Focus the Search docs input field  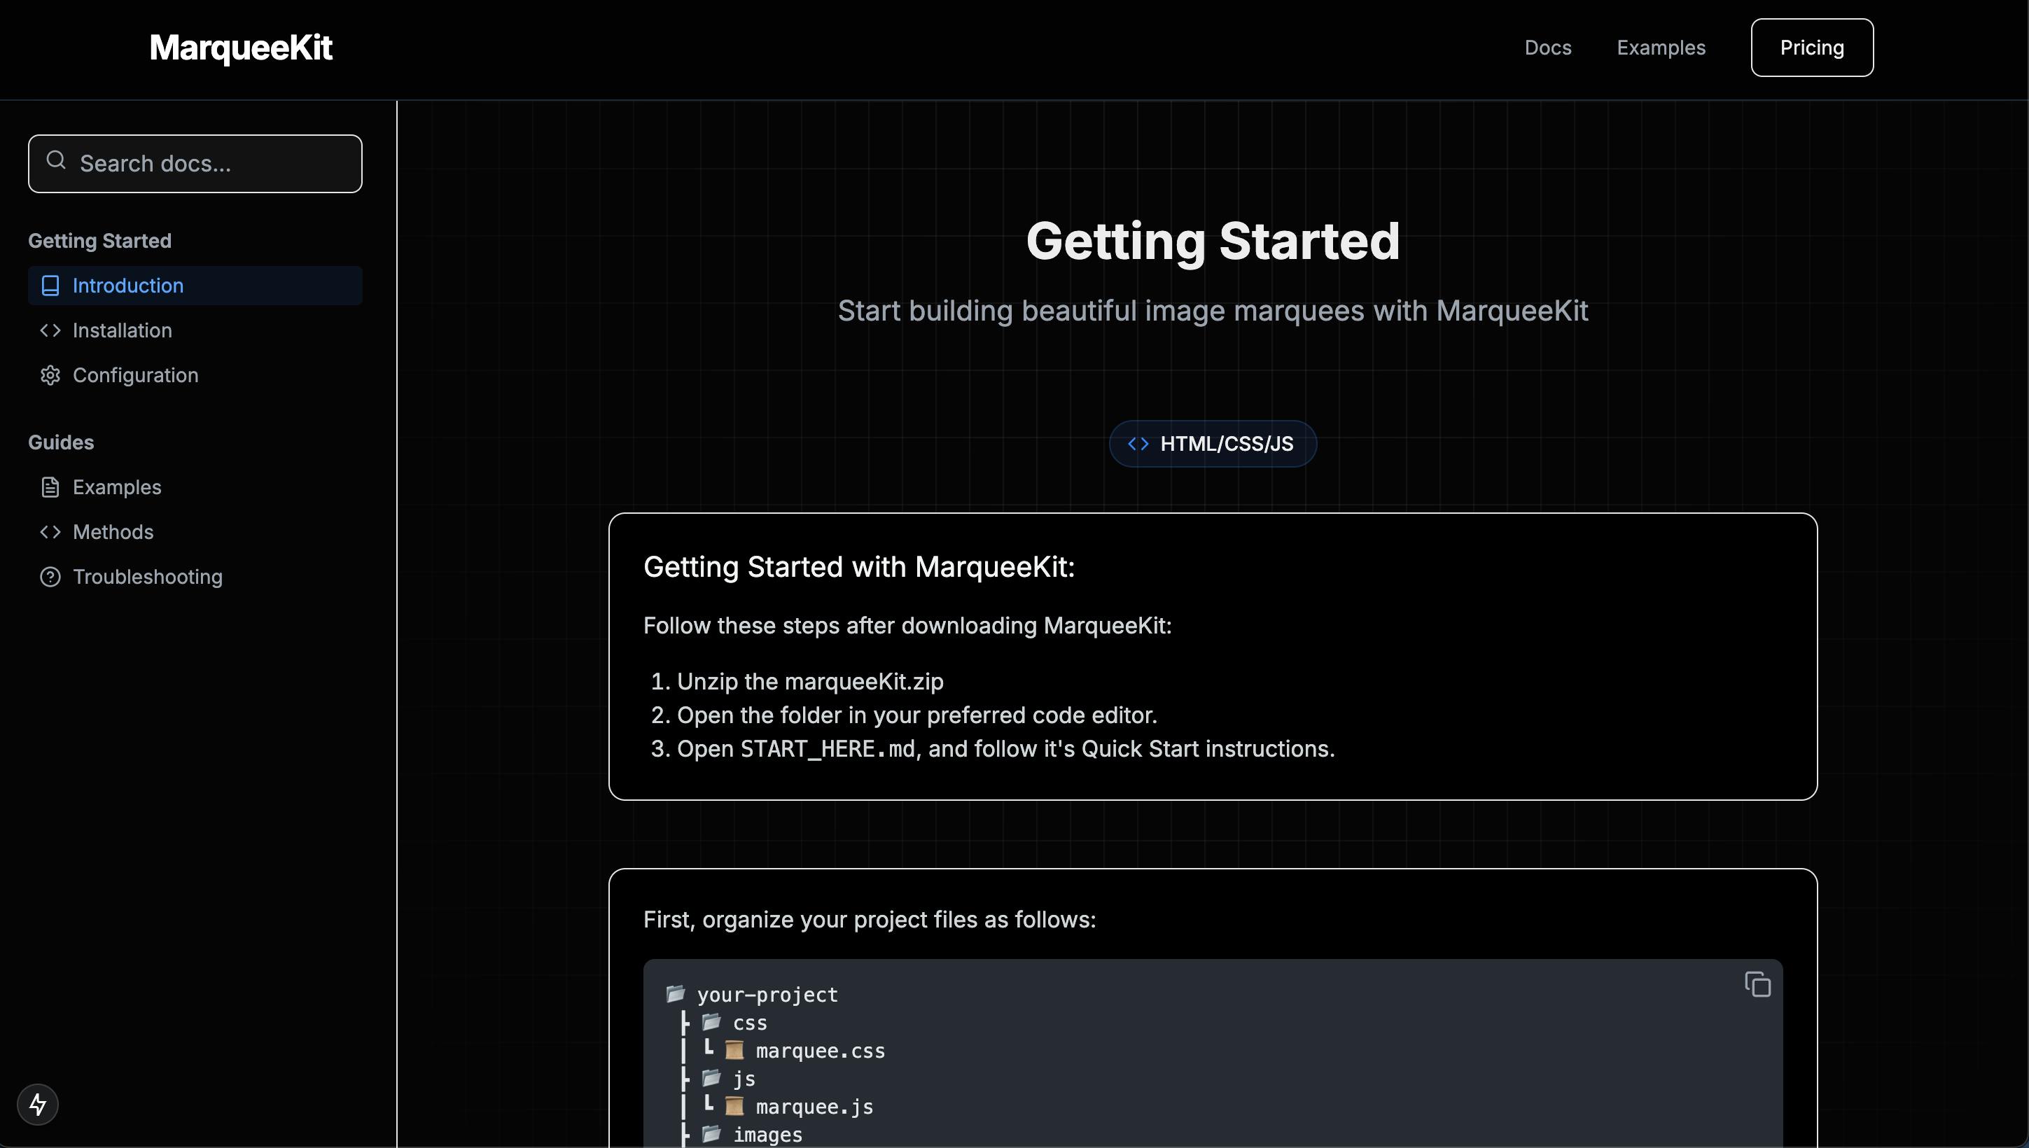(195, 163)
